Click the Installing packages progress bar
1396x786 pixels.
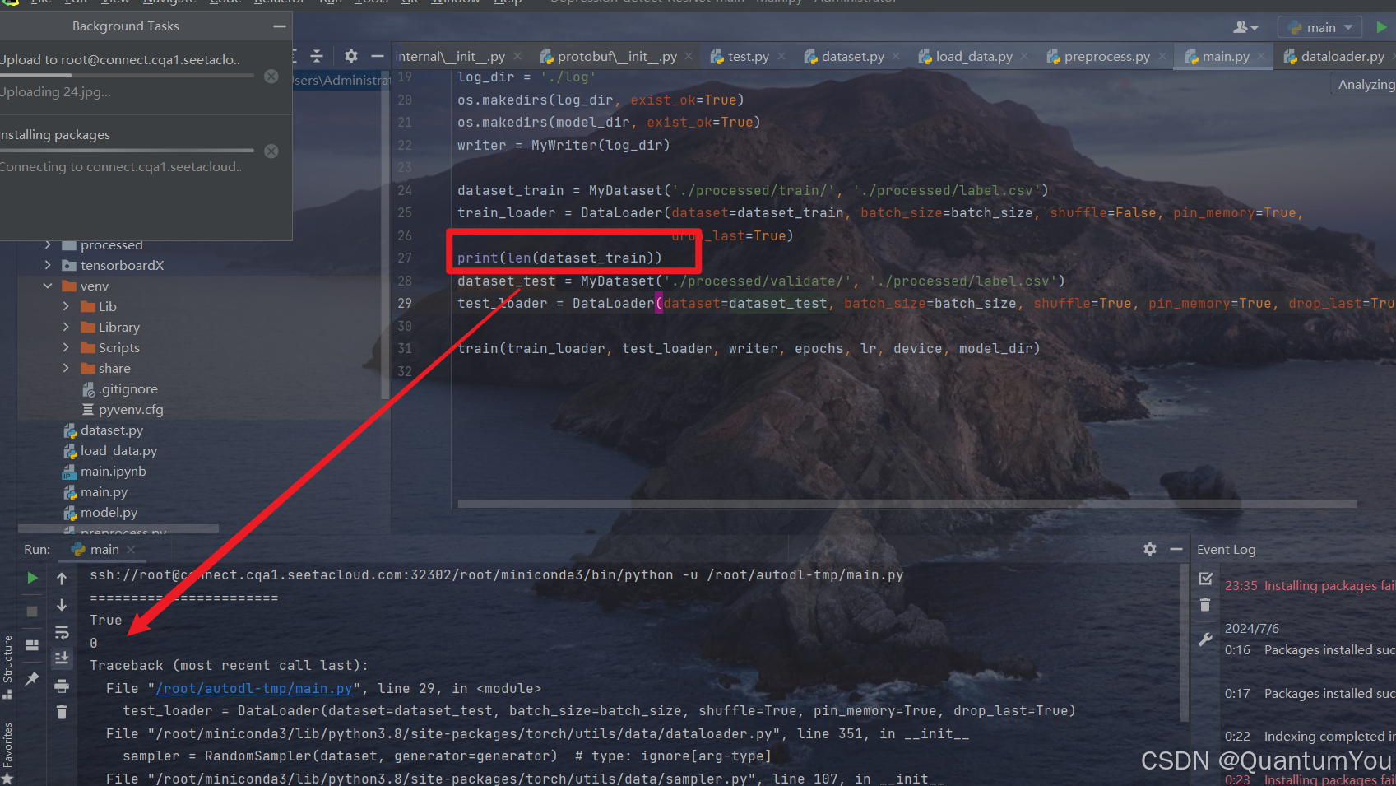click(127, 151)
